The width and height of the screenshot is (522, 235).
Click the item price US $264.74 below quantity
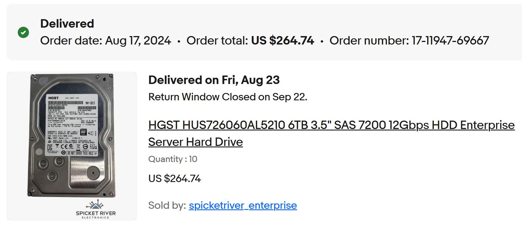[175, 179]
